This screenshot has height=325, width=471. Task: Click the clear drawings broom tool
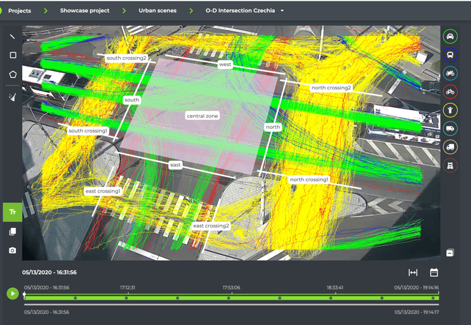click(x=13, y=97)
